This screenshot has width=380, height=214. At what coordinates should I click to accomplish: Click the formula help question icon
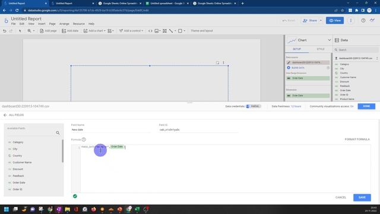point(84,140)
